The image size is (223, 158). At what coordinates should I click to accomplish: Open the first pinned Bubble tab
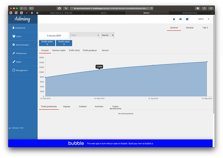click(11, 13)
